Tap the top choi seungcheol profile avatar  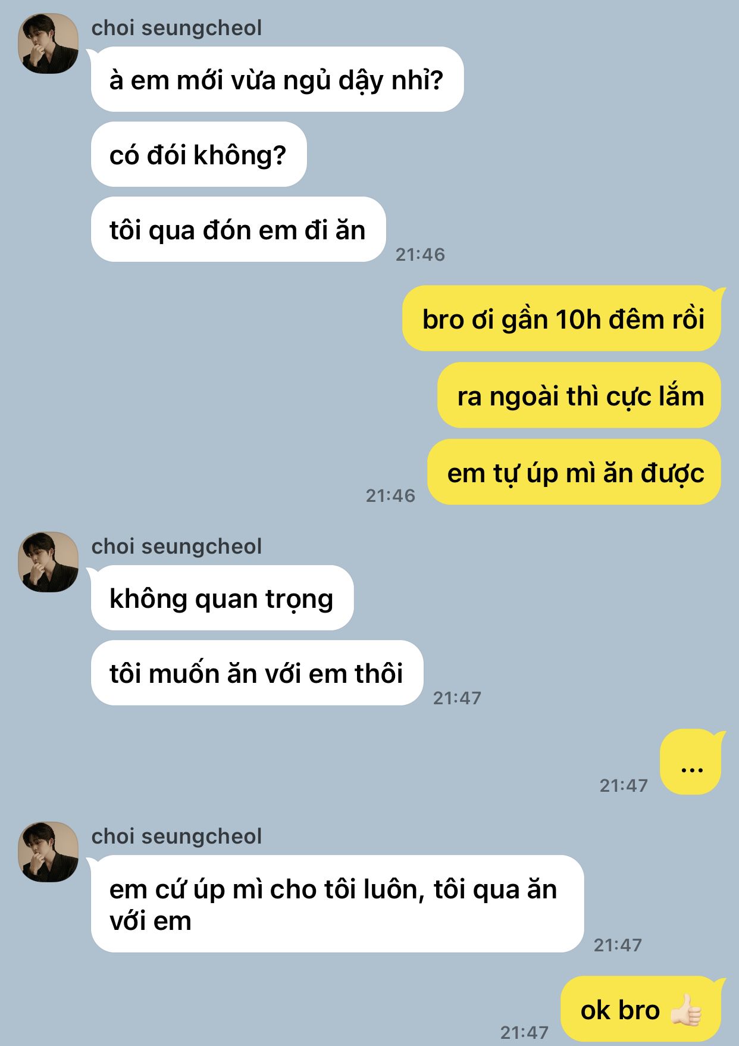point(49,43)
